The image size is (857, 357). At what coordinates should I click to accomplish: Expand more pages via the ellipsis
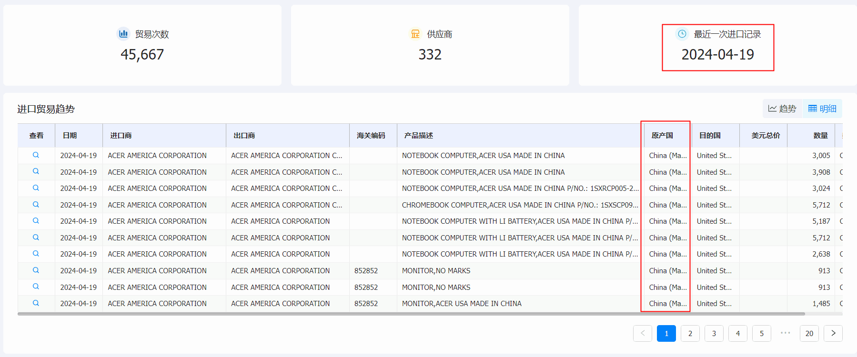coord(786,333)
